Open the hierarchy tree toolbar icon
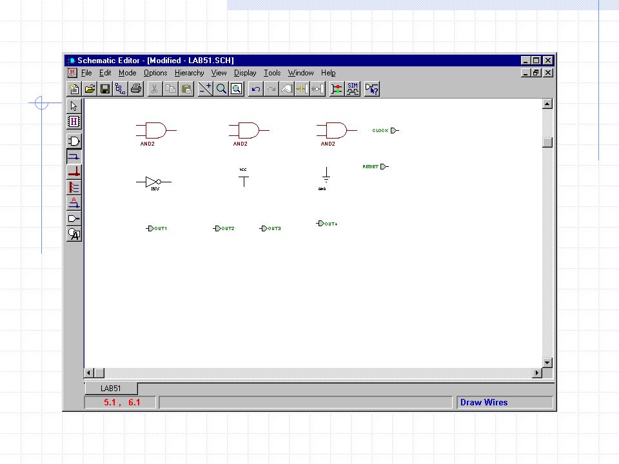Viewport: 619px width, 464px height. [121, 89]
